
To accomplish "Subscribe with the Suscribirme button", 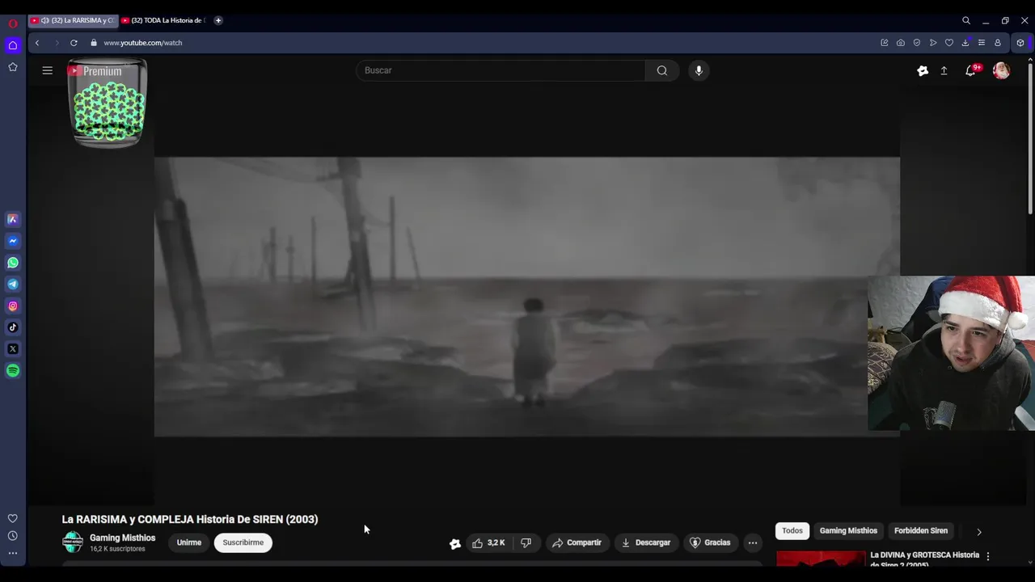I will 243,542.
